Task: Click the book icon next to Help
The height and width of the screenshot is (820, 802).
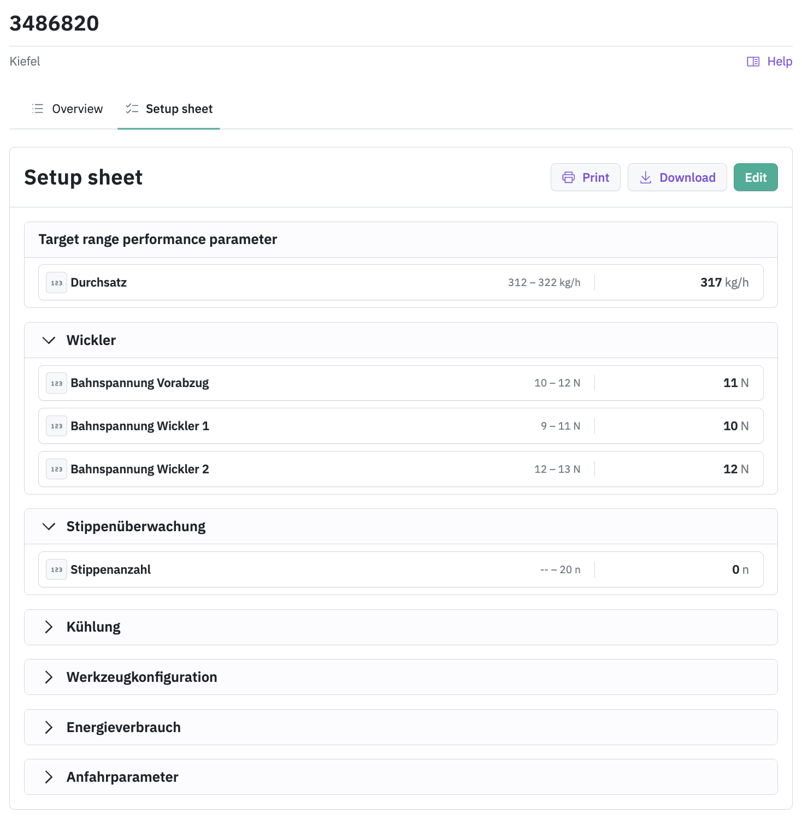Action: tap(753, 62)
